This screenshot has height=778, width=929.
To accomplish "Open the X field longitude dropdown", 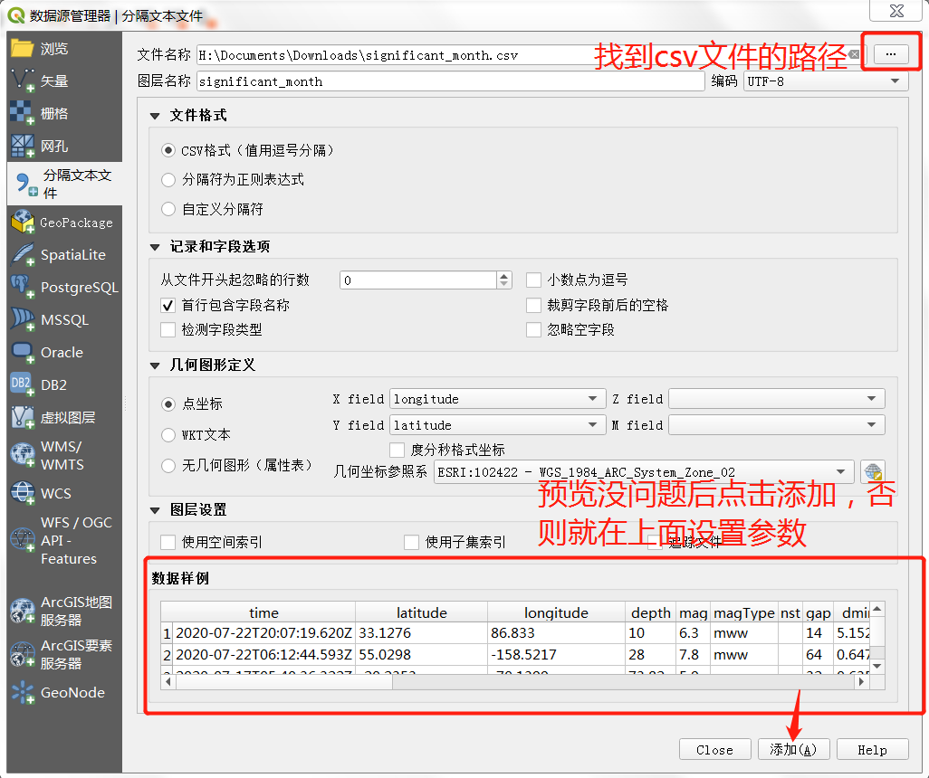I will coord(497,399).
